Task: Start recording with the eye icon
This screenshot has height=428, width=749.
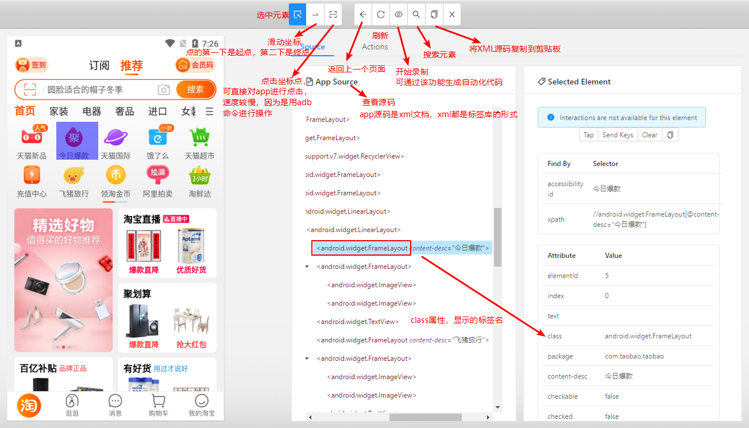Action: 399,14
